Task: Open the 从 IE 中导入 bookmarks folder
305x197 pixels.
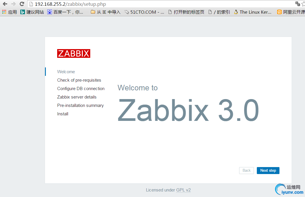Action: pyautogui.click(x=106, y=12)
